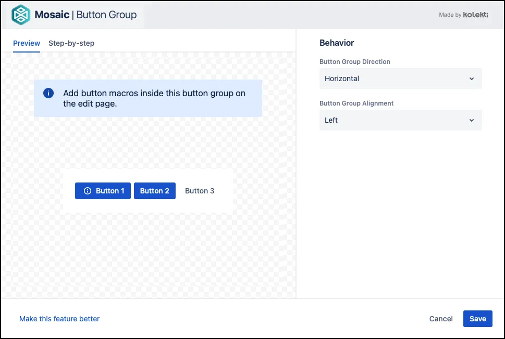Click the info icon in the blue banner
This screenshot has height=339, width=505.
coord(48,93)
